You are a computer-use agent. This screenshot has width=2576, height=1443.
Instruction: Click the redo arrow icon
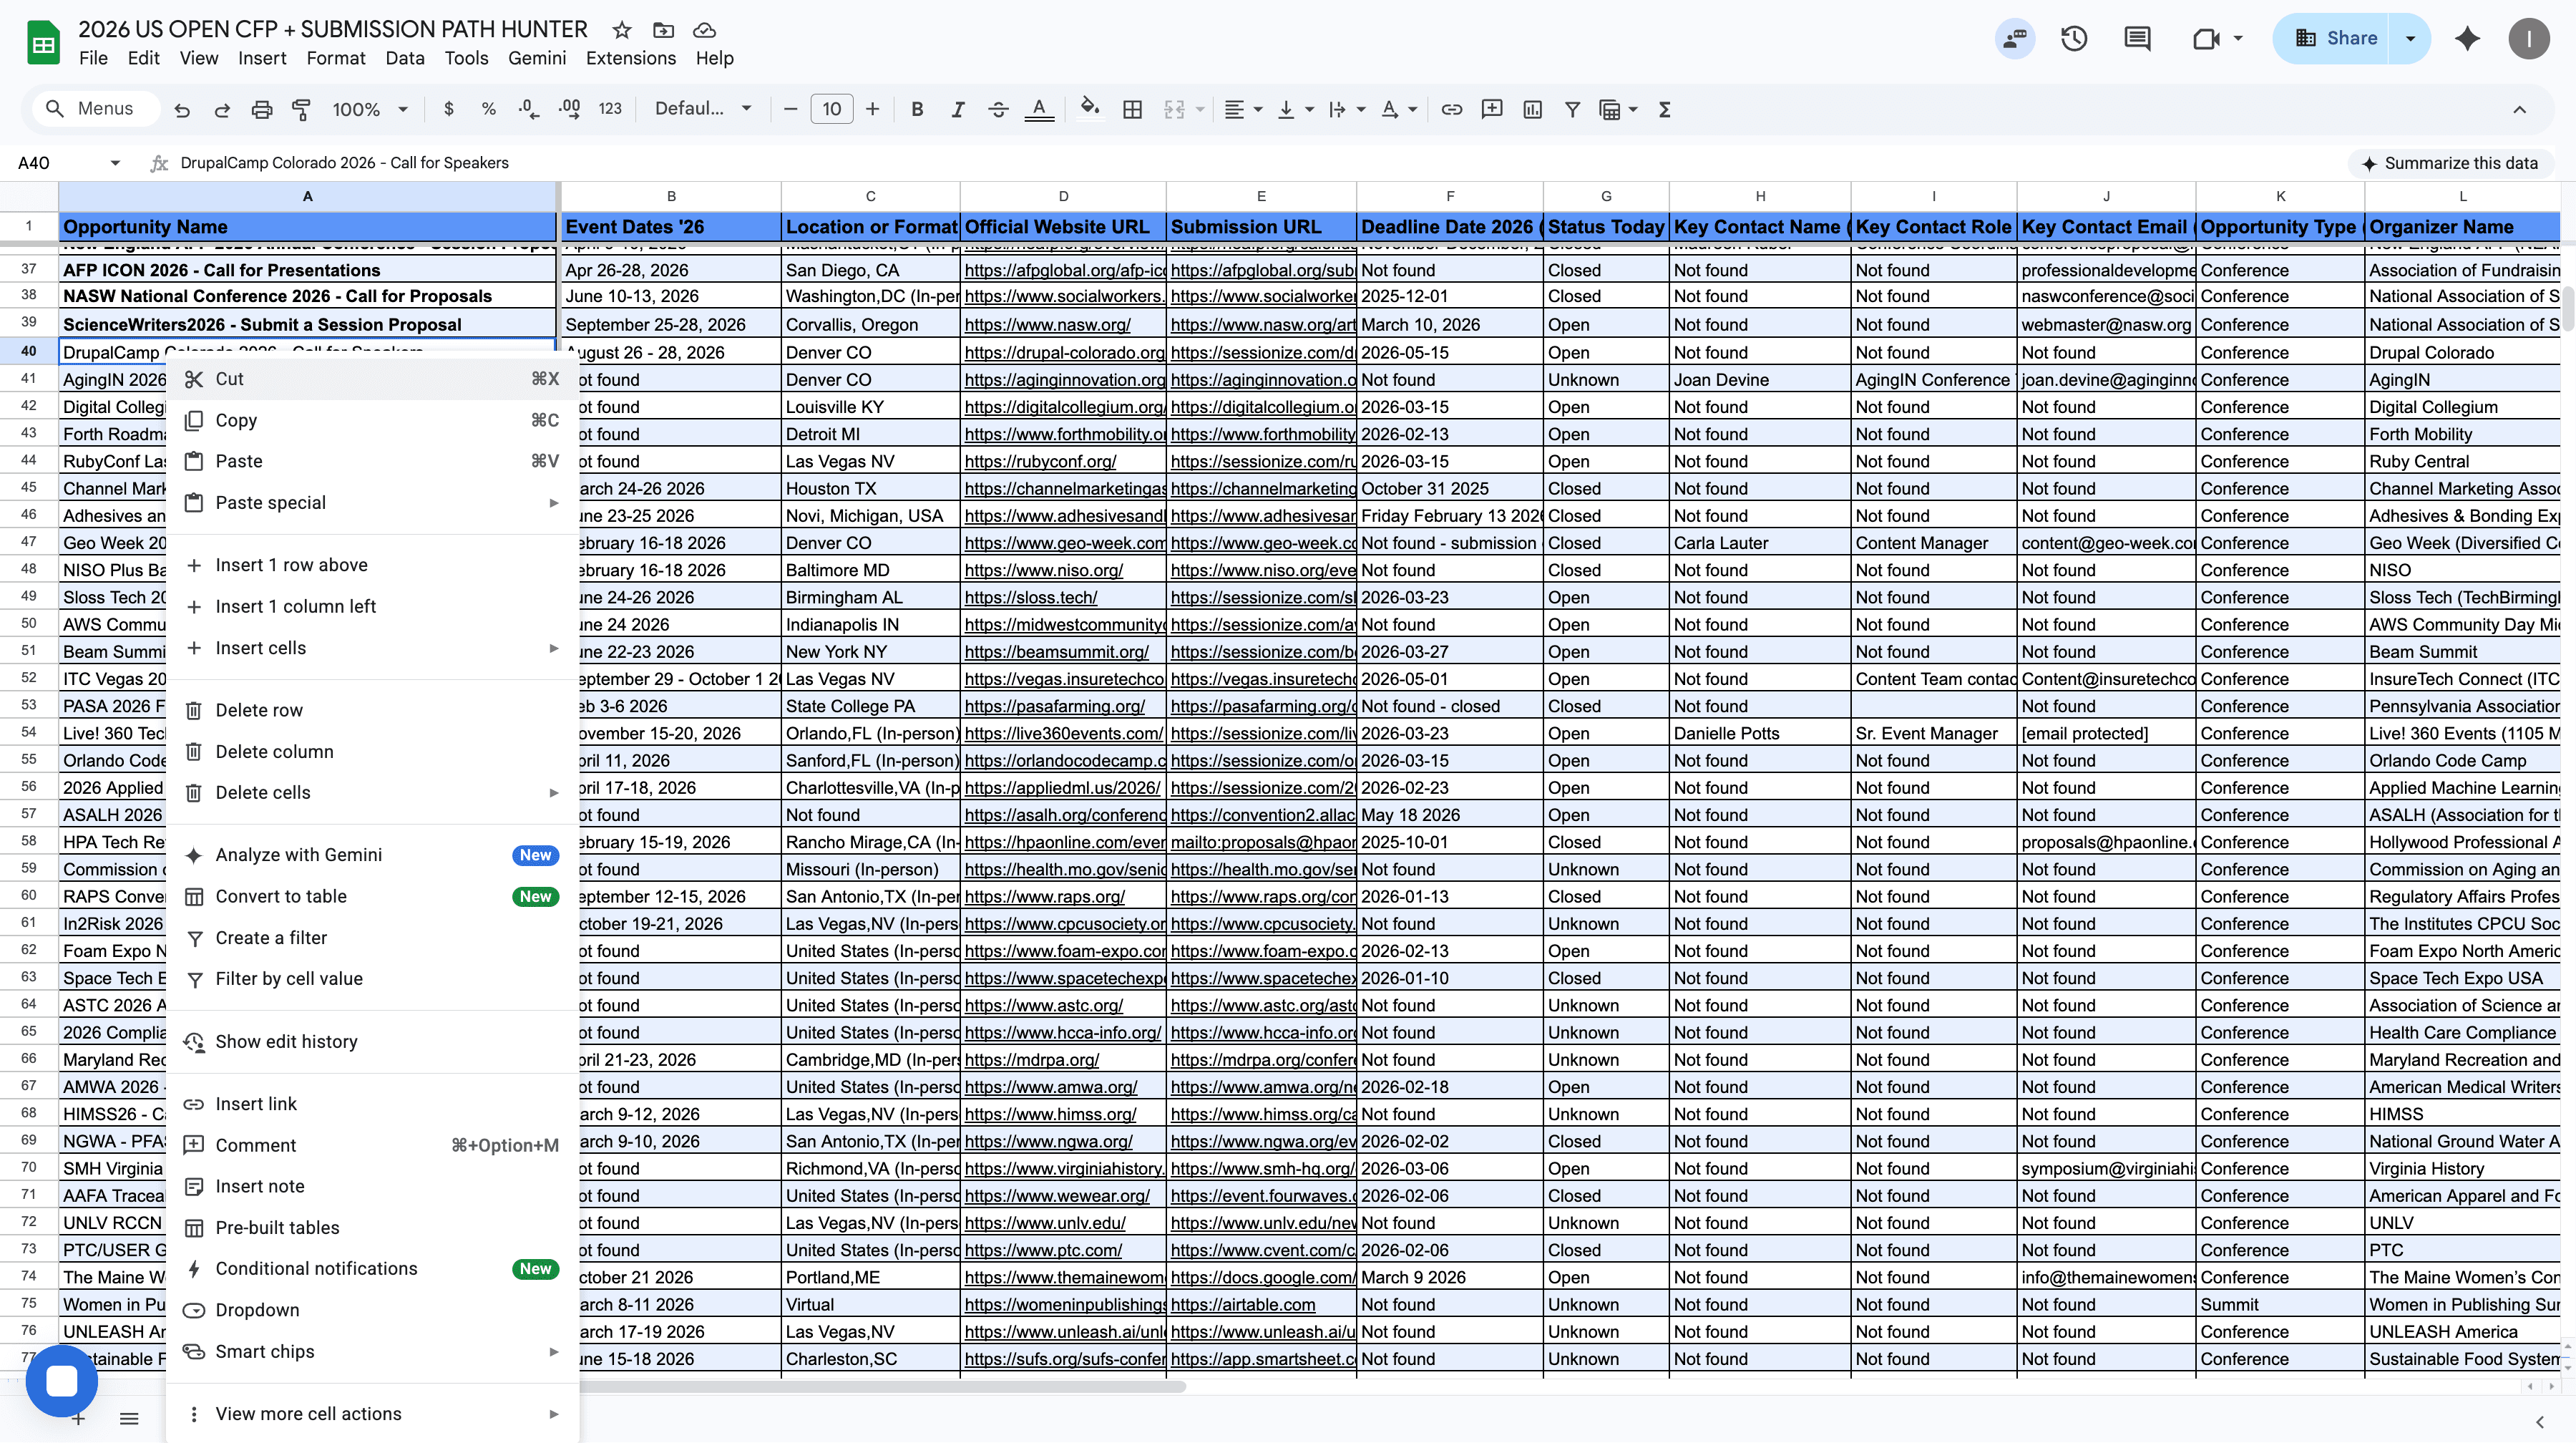[x=222, y=110]
